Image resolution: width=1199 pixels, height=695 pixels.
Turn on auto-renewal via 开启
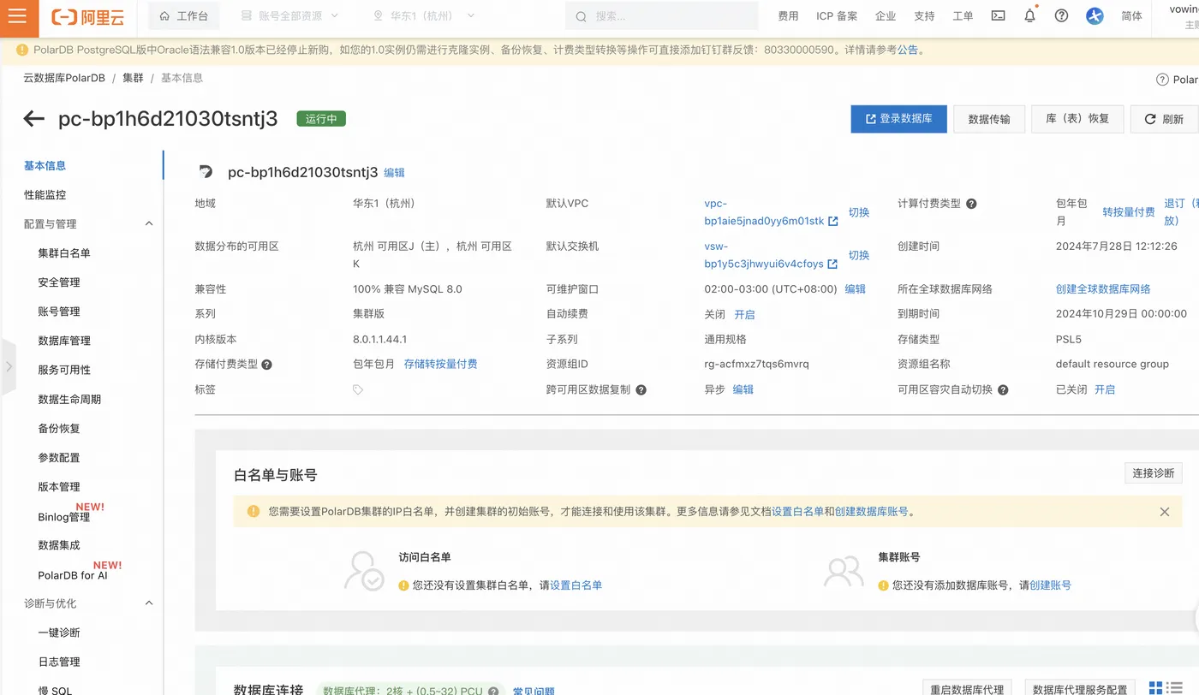tap(744, 315)
